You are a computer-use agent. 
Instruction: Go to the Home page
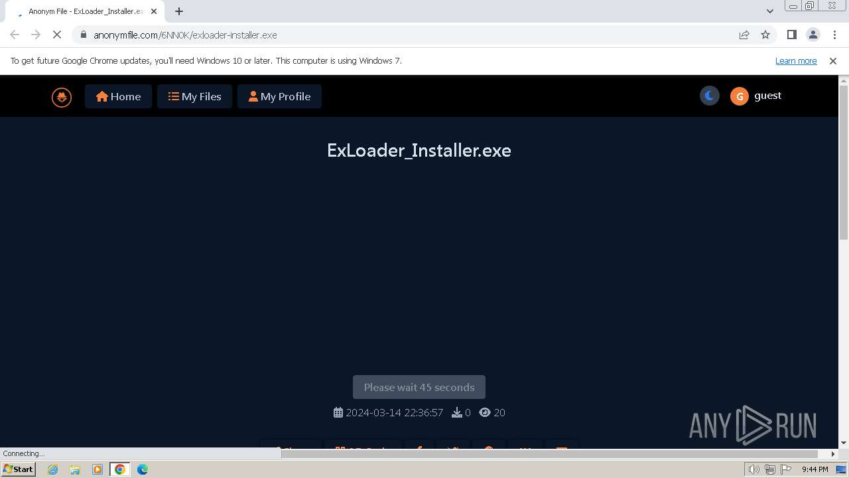tap(118, 96)
